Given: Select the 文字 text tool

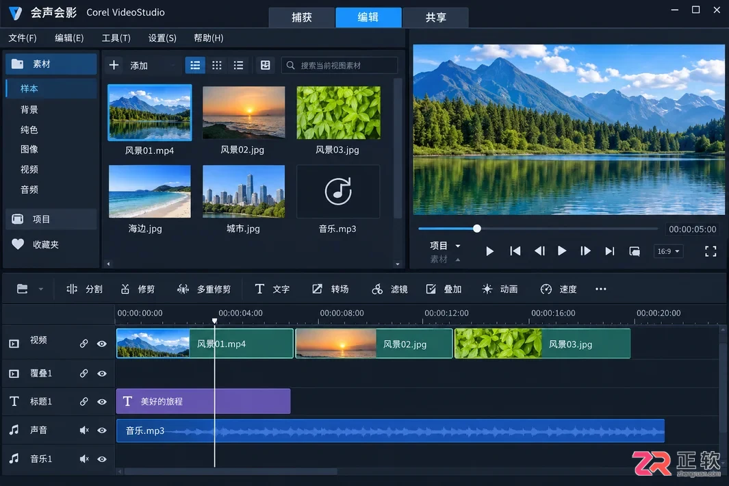Looking at the screenshot, I should point(272,290).
